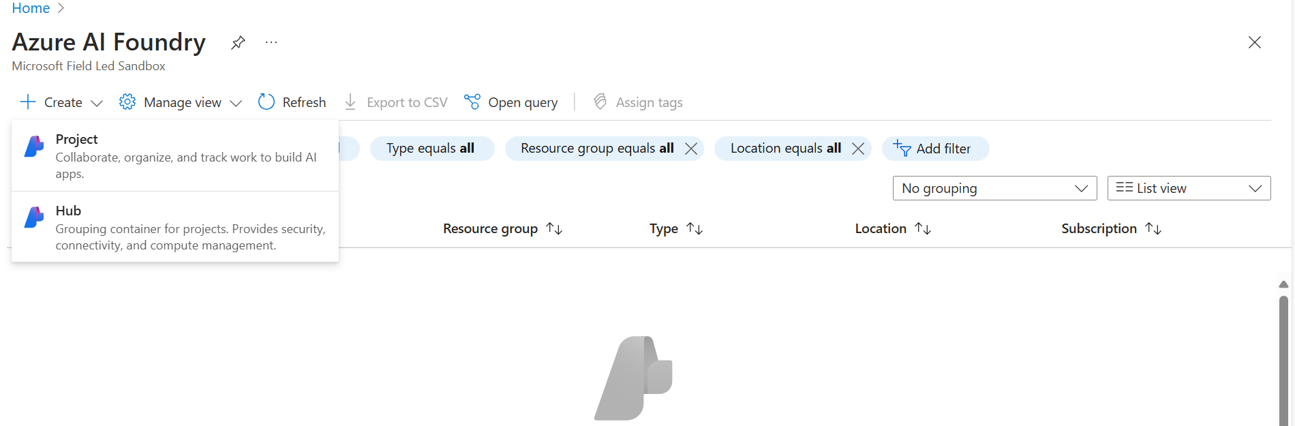The height and width of the screenshot is (426, 1295).
Task: Sort by Location column
Action: pyautogui.click(x=923, y=229)
